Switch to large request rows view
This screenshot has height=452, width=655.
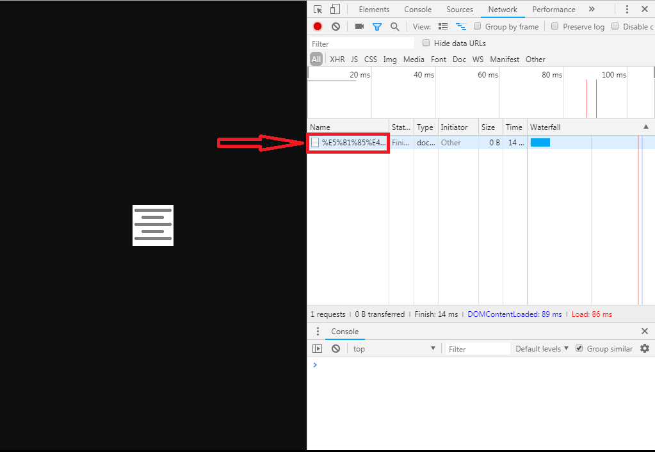443,26
